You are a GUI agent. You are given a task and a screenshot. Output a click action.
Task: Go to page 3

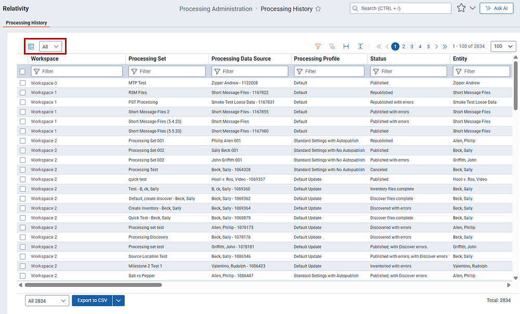[412, 46]
